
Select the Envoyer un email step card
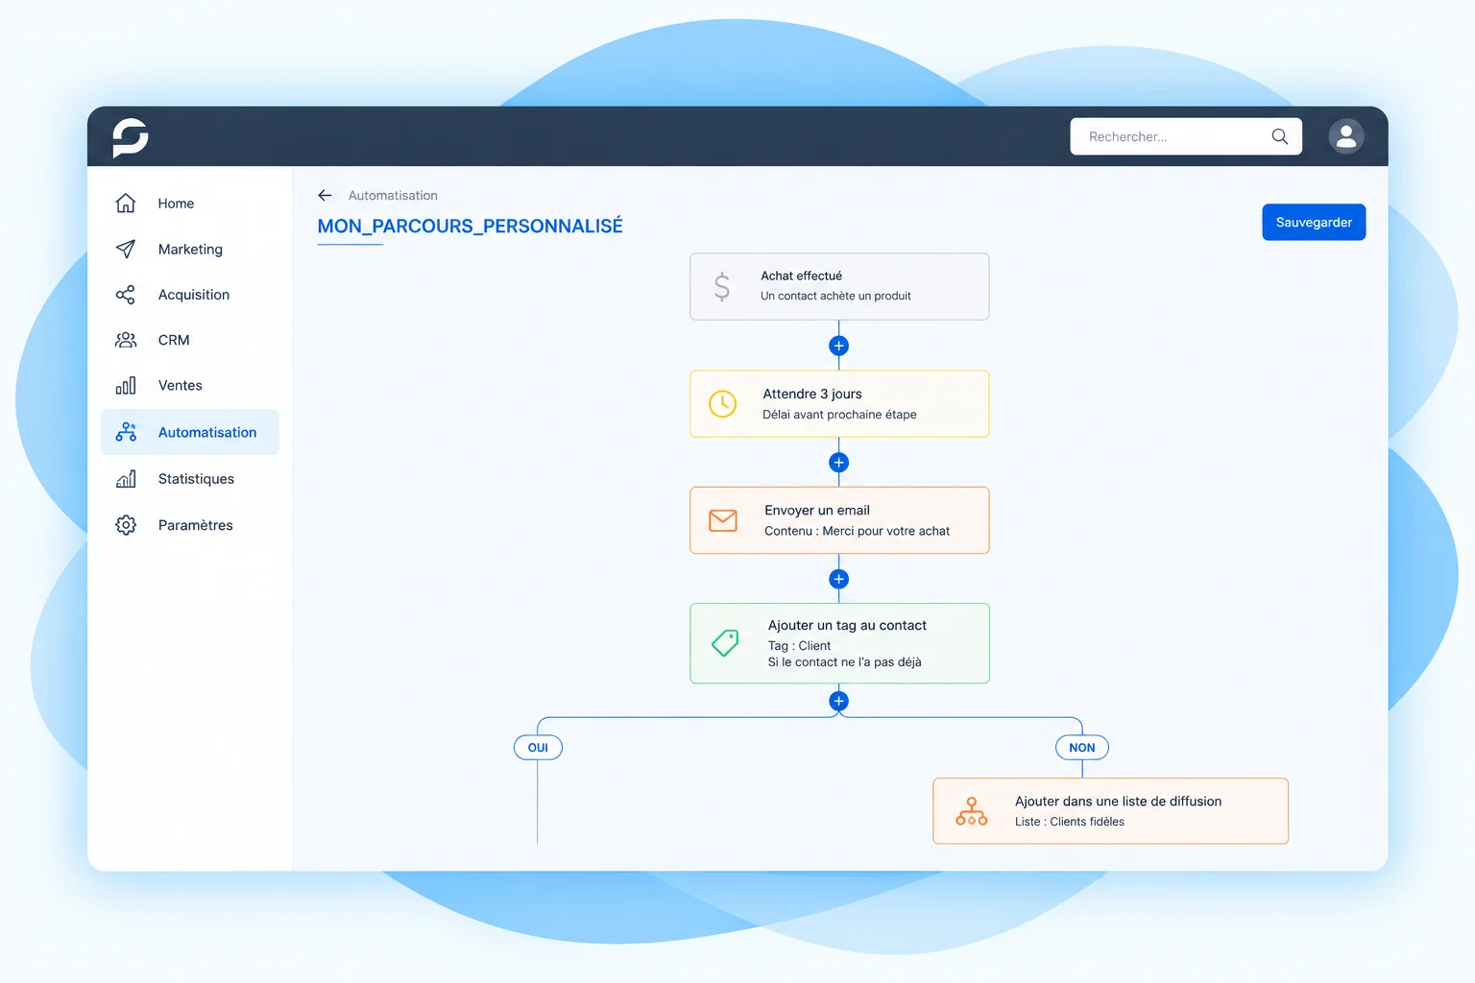click(x=839, y=520)
